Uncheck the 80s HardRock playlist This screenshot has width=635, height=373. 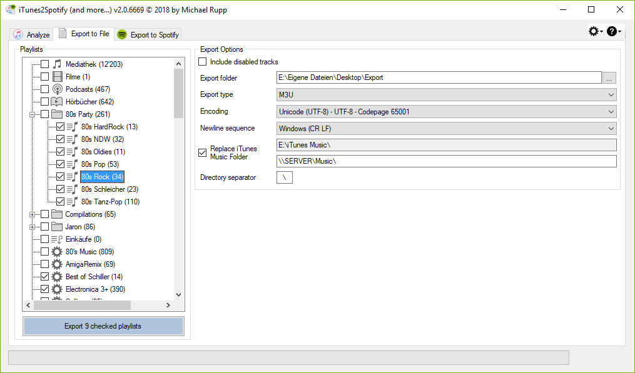pos(60,127)
